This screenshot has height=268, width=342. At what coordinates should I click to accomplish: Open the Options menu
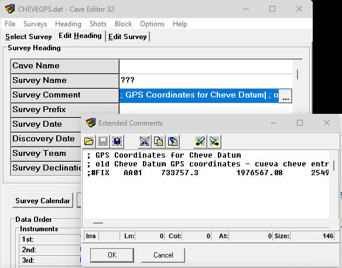pos(152,24)
